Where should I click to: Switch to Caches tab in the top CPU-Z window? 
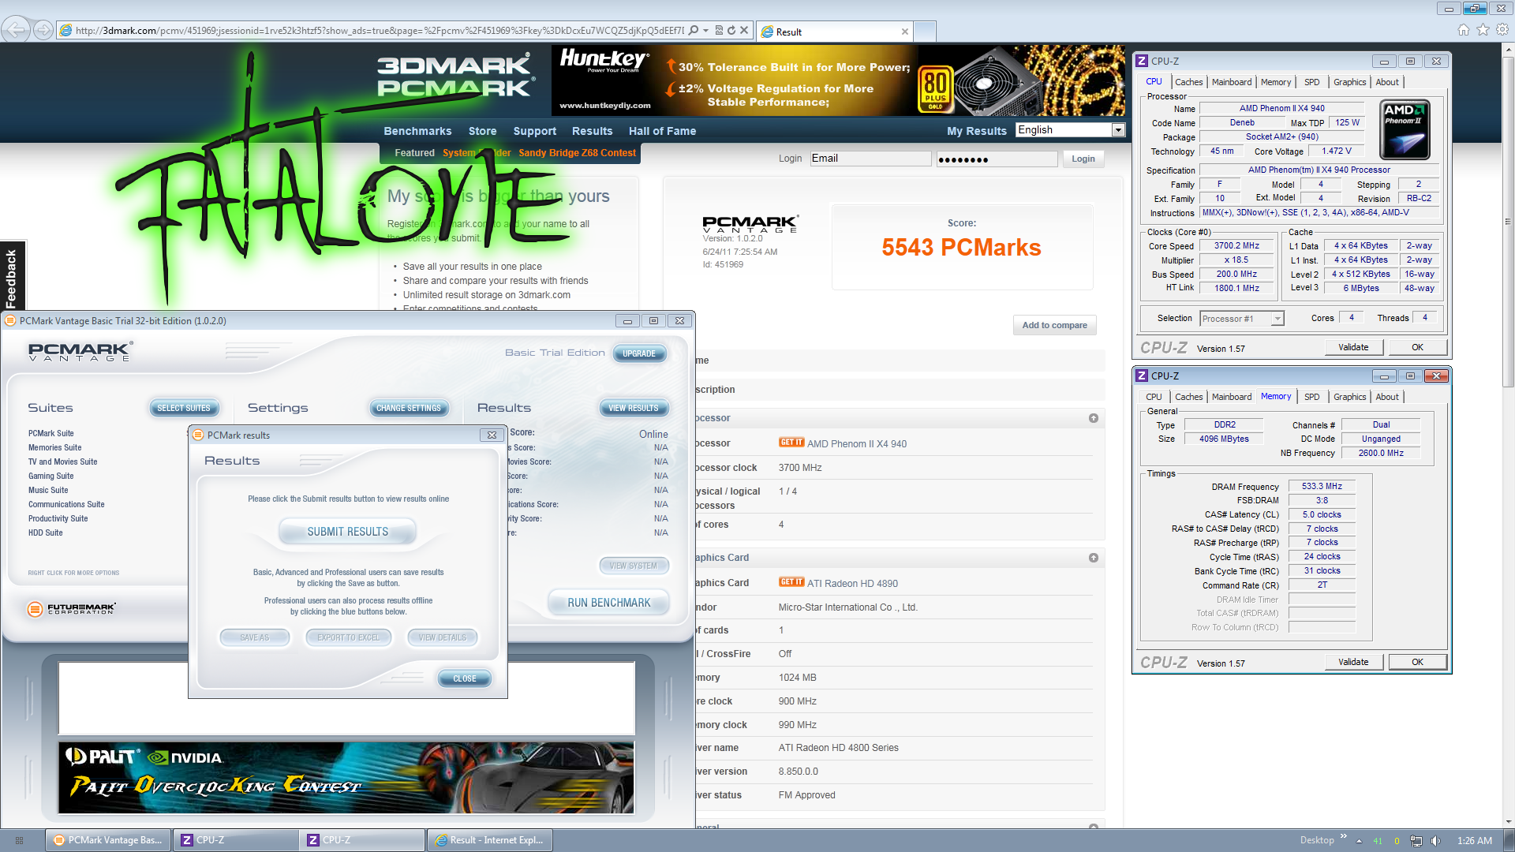pyautogui.click(x=1188, y=82)
